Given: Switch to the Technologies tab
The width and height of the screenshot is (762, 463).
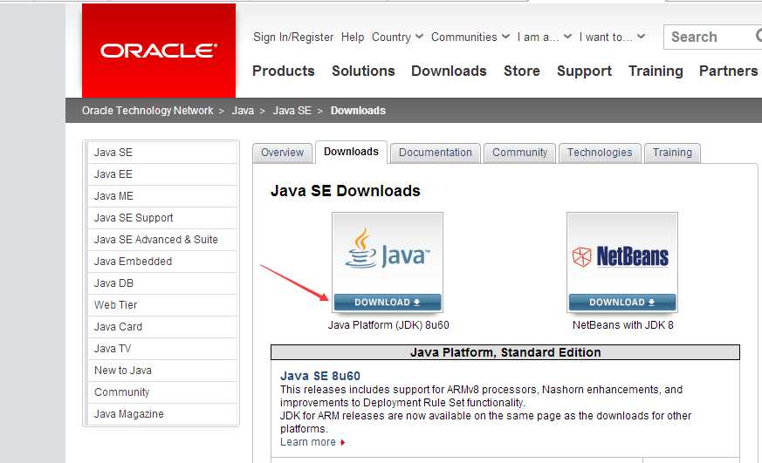Looking at the screenshot, I should [x=599, y=153].
